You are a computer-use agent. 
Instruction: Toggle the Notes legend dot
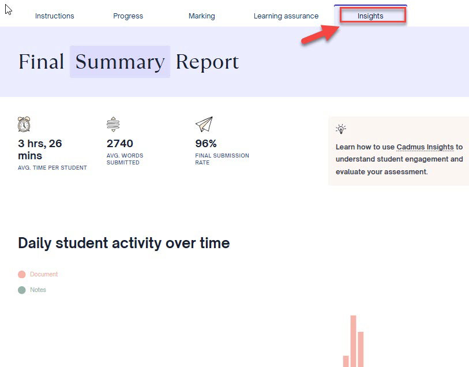(x=22, y=290)
